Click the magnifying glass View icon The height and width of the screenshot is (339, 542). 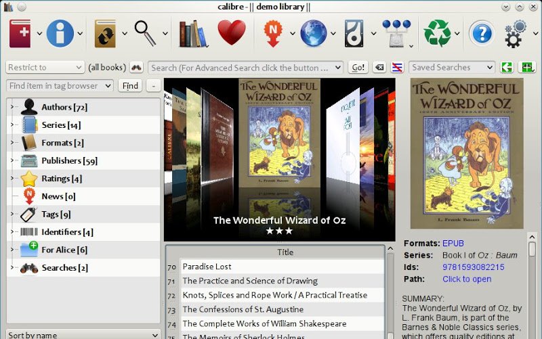(145, 33)
